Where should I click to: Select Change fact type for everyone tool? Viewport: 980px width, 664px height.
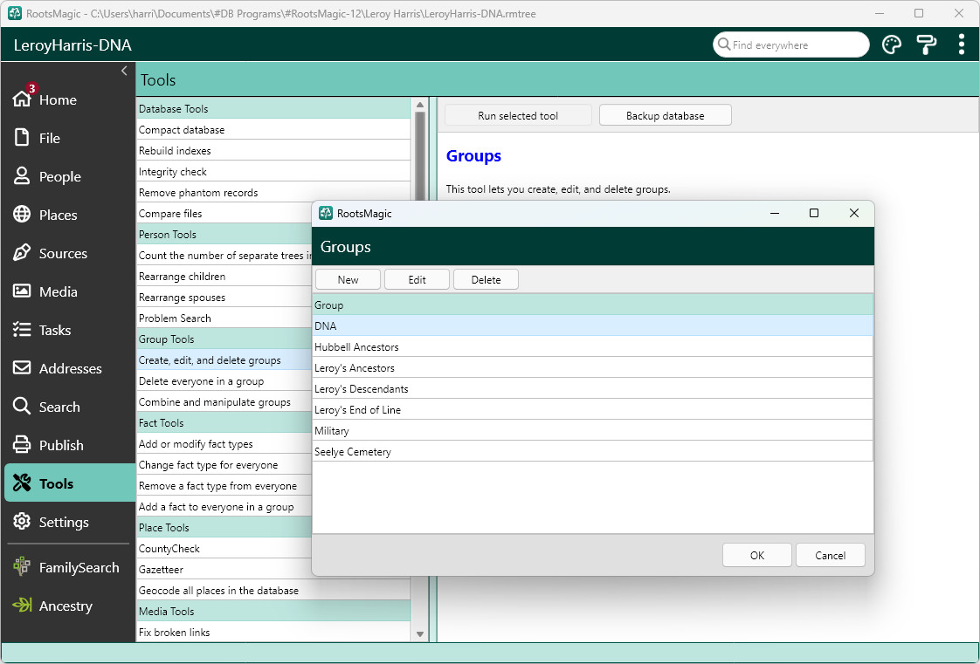[224, 465]
